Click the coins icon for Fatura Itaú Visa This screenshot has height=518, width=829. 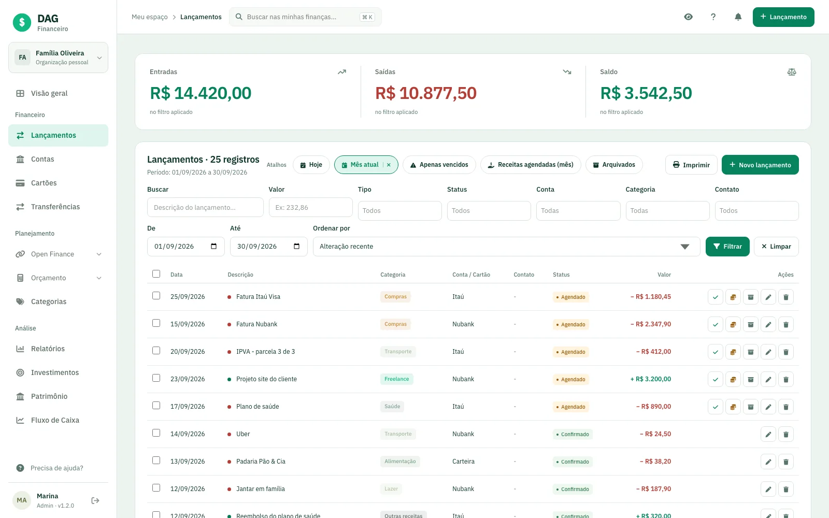click(x=733, y=297)
